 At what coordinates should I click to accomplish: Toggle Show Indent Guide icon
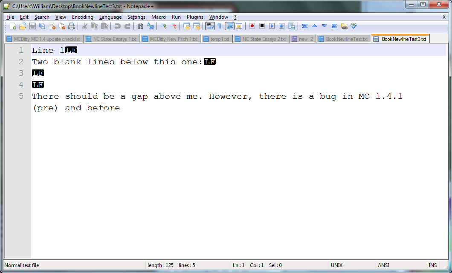pos(229,26)
